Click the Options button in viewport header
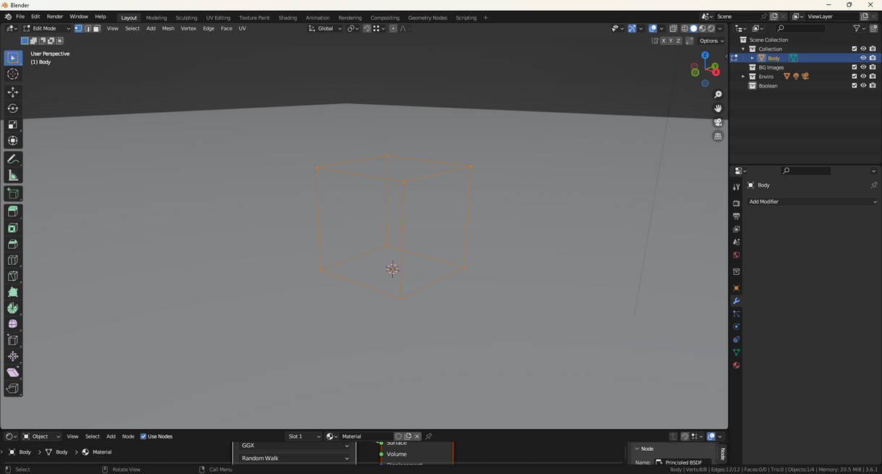882x474 pixels. 712,41
